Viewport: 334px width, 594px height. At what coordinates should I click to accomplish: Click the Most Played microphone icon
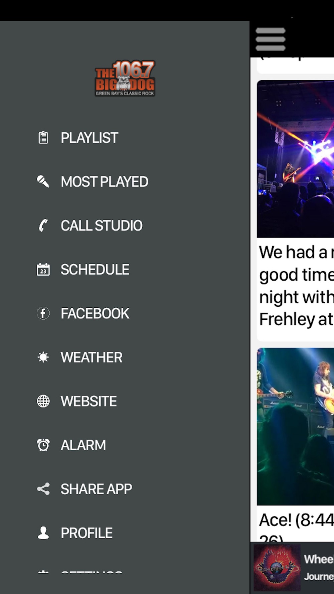tap(43, 181)
